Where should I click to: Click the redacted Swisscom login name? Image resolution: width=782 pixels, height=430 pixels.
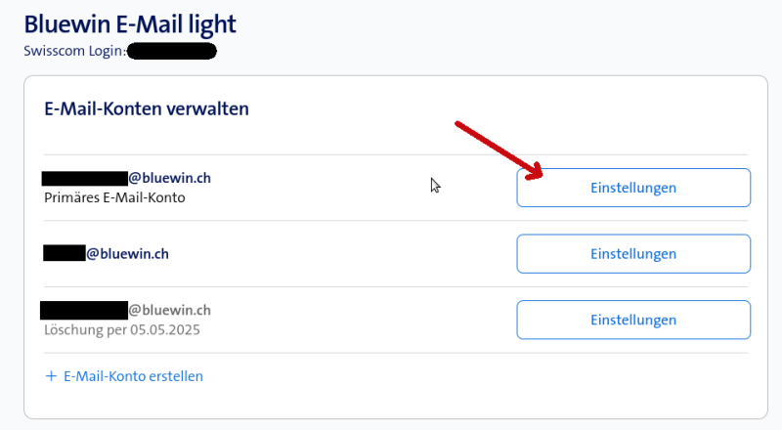pos(171,50)
